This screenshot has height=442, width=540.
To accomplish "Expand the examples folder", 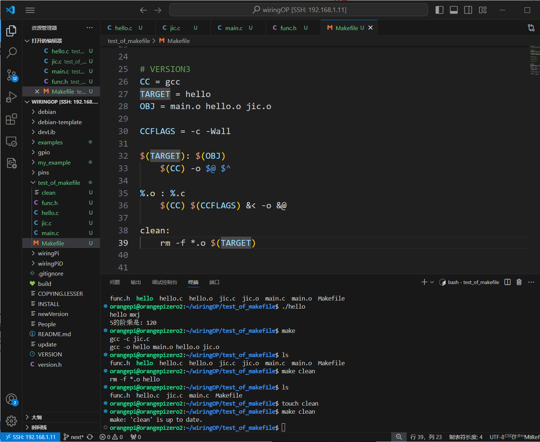I will point(61,142).
